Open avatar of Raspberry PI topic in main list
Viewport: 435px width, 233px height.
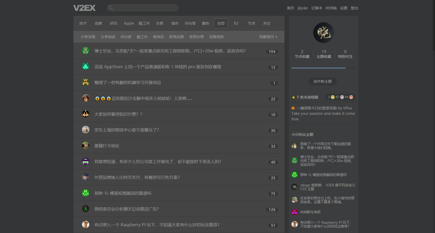click(x=86, y=224)
